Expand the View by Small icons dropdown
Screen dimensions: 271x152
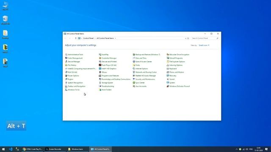click(204, 45)
